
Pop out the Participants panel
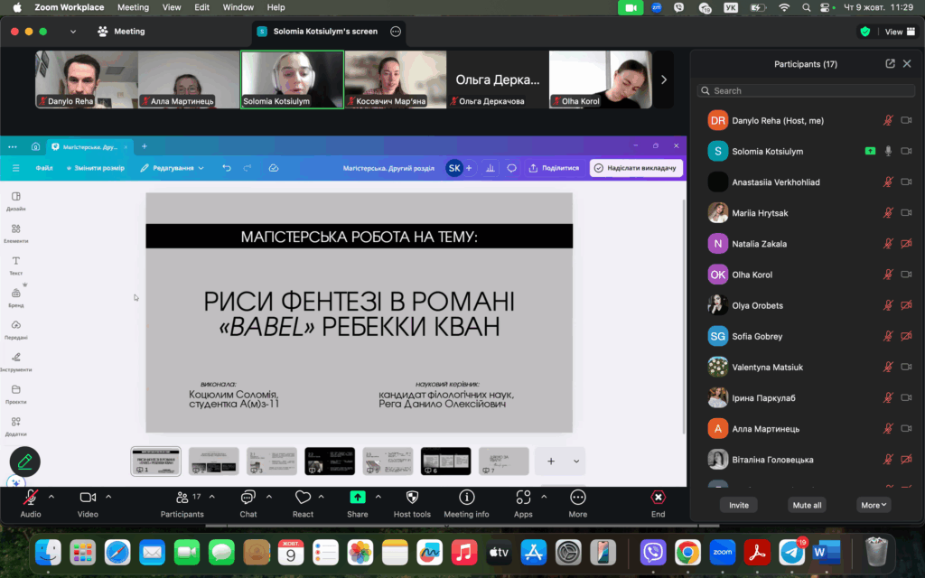(x=890, y=64)
